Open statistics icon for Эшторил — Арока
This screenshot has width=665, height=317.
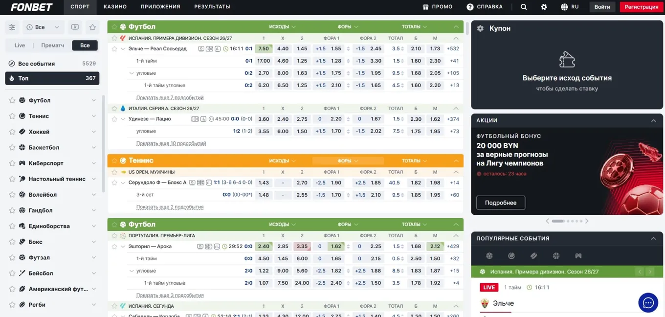(217, 247)
